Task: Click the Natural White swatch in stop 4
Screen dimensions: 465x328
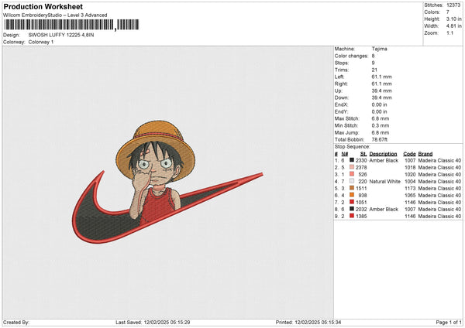Action: [352, 181]
